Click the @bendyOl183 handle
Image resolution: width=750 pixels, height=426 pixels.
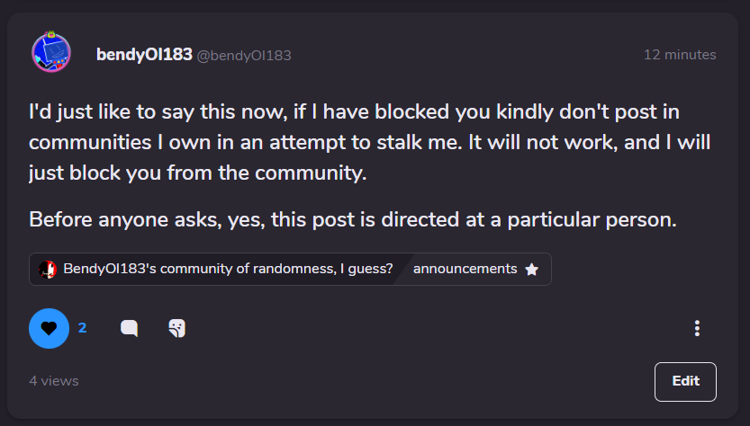click(244, 56)
